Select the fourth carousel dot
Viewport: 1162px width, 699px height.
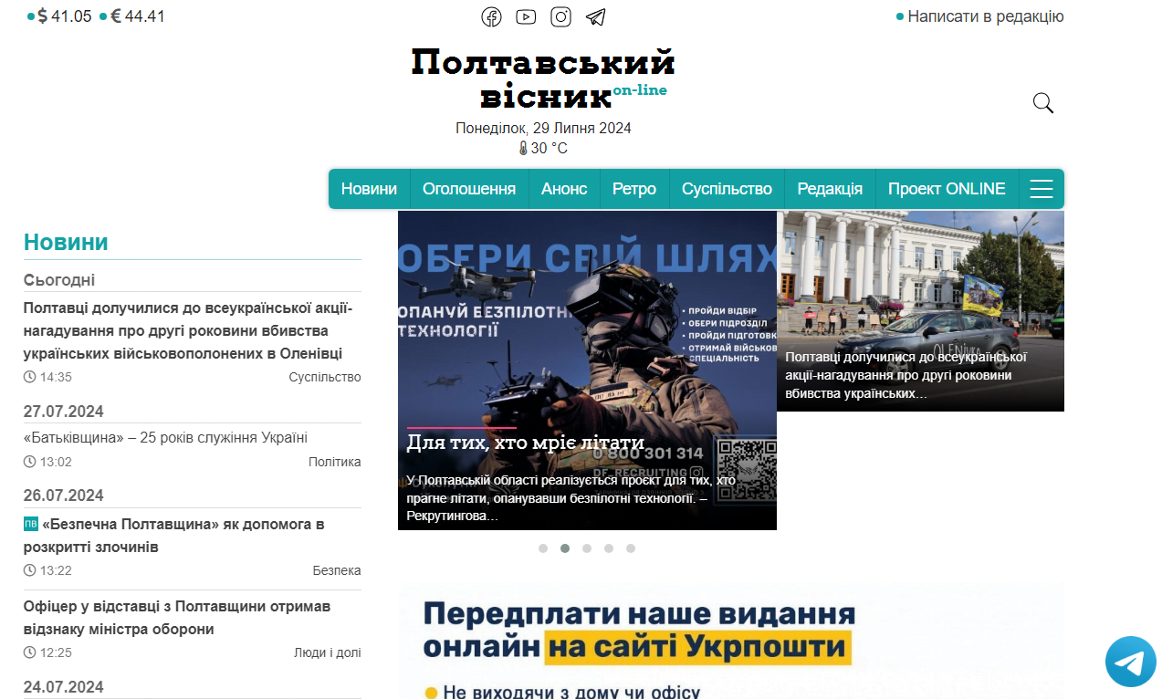[609, 548]
